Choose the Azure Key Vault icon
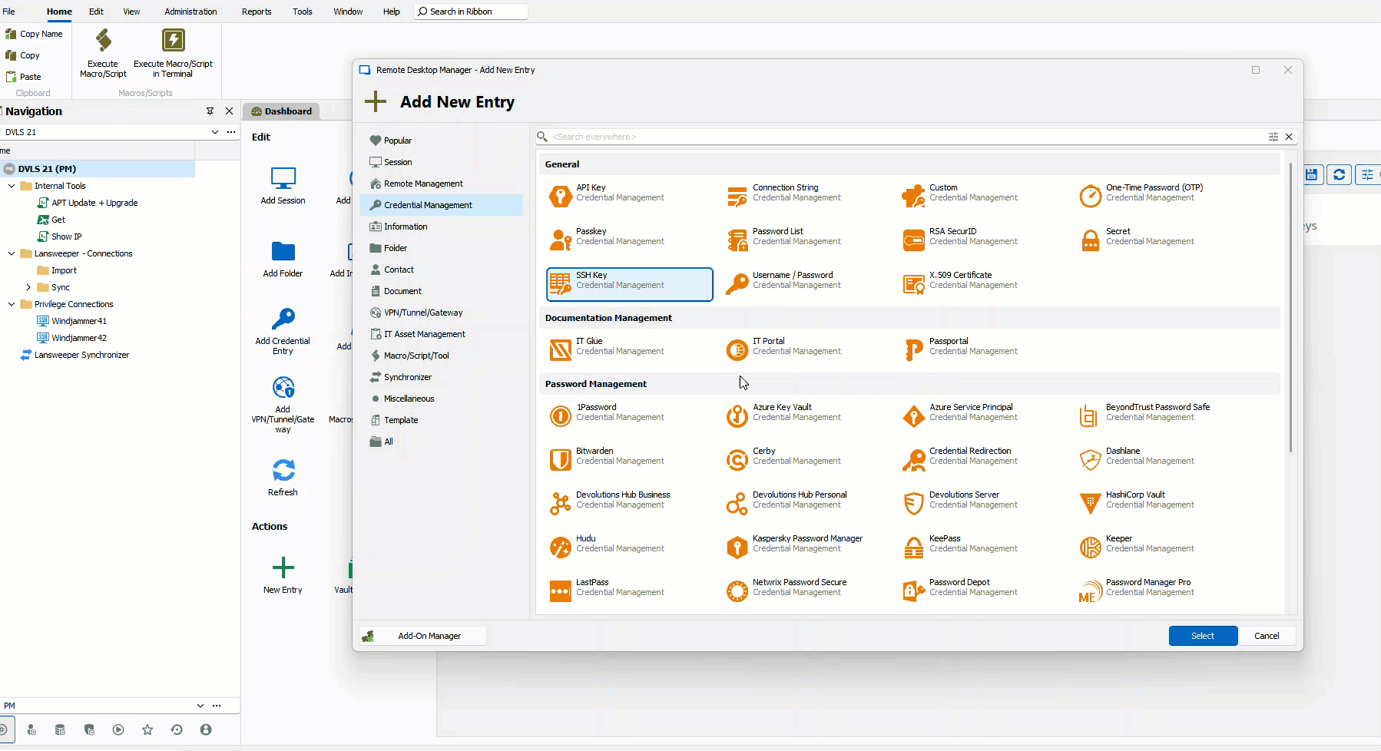Screen dimensions: 1381x751 (x=737, y=415)
